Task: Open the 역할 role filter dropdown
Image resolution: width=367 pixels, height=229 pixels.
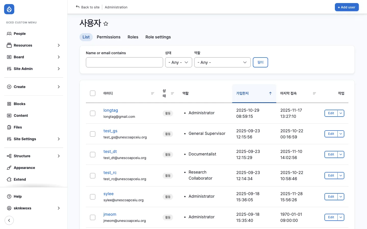Action: pos(222,62)
